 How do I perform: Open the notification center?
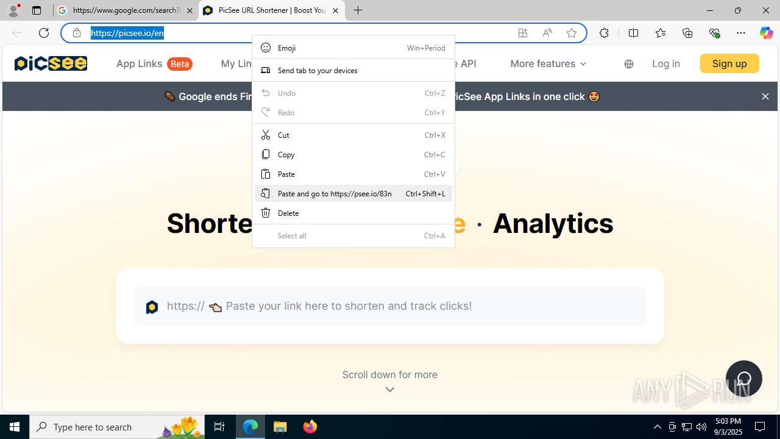coord(760,427)
